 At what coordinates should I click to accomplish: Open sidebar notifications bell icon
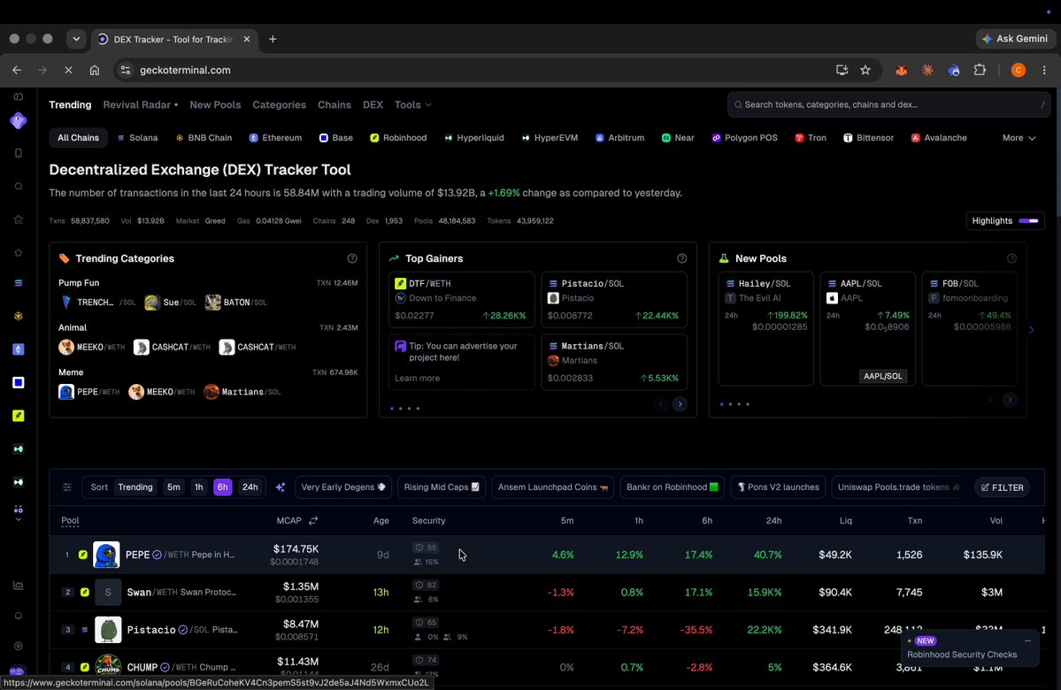(19, 616)
